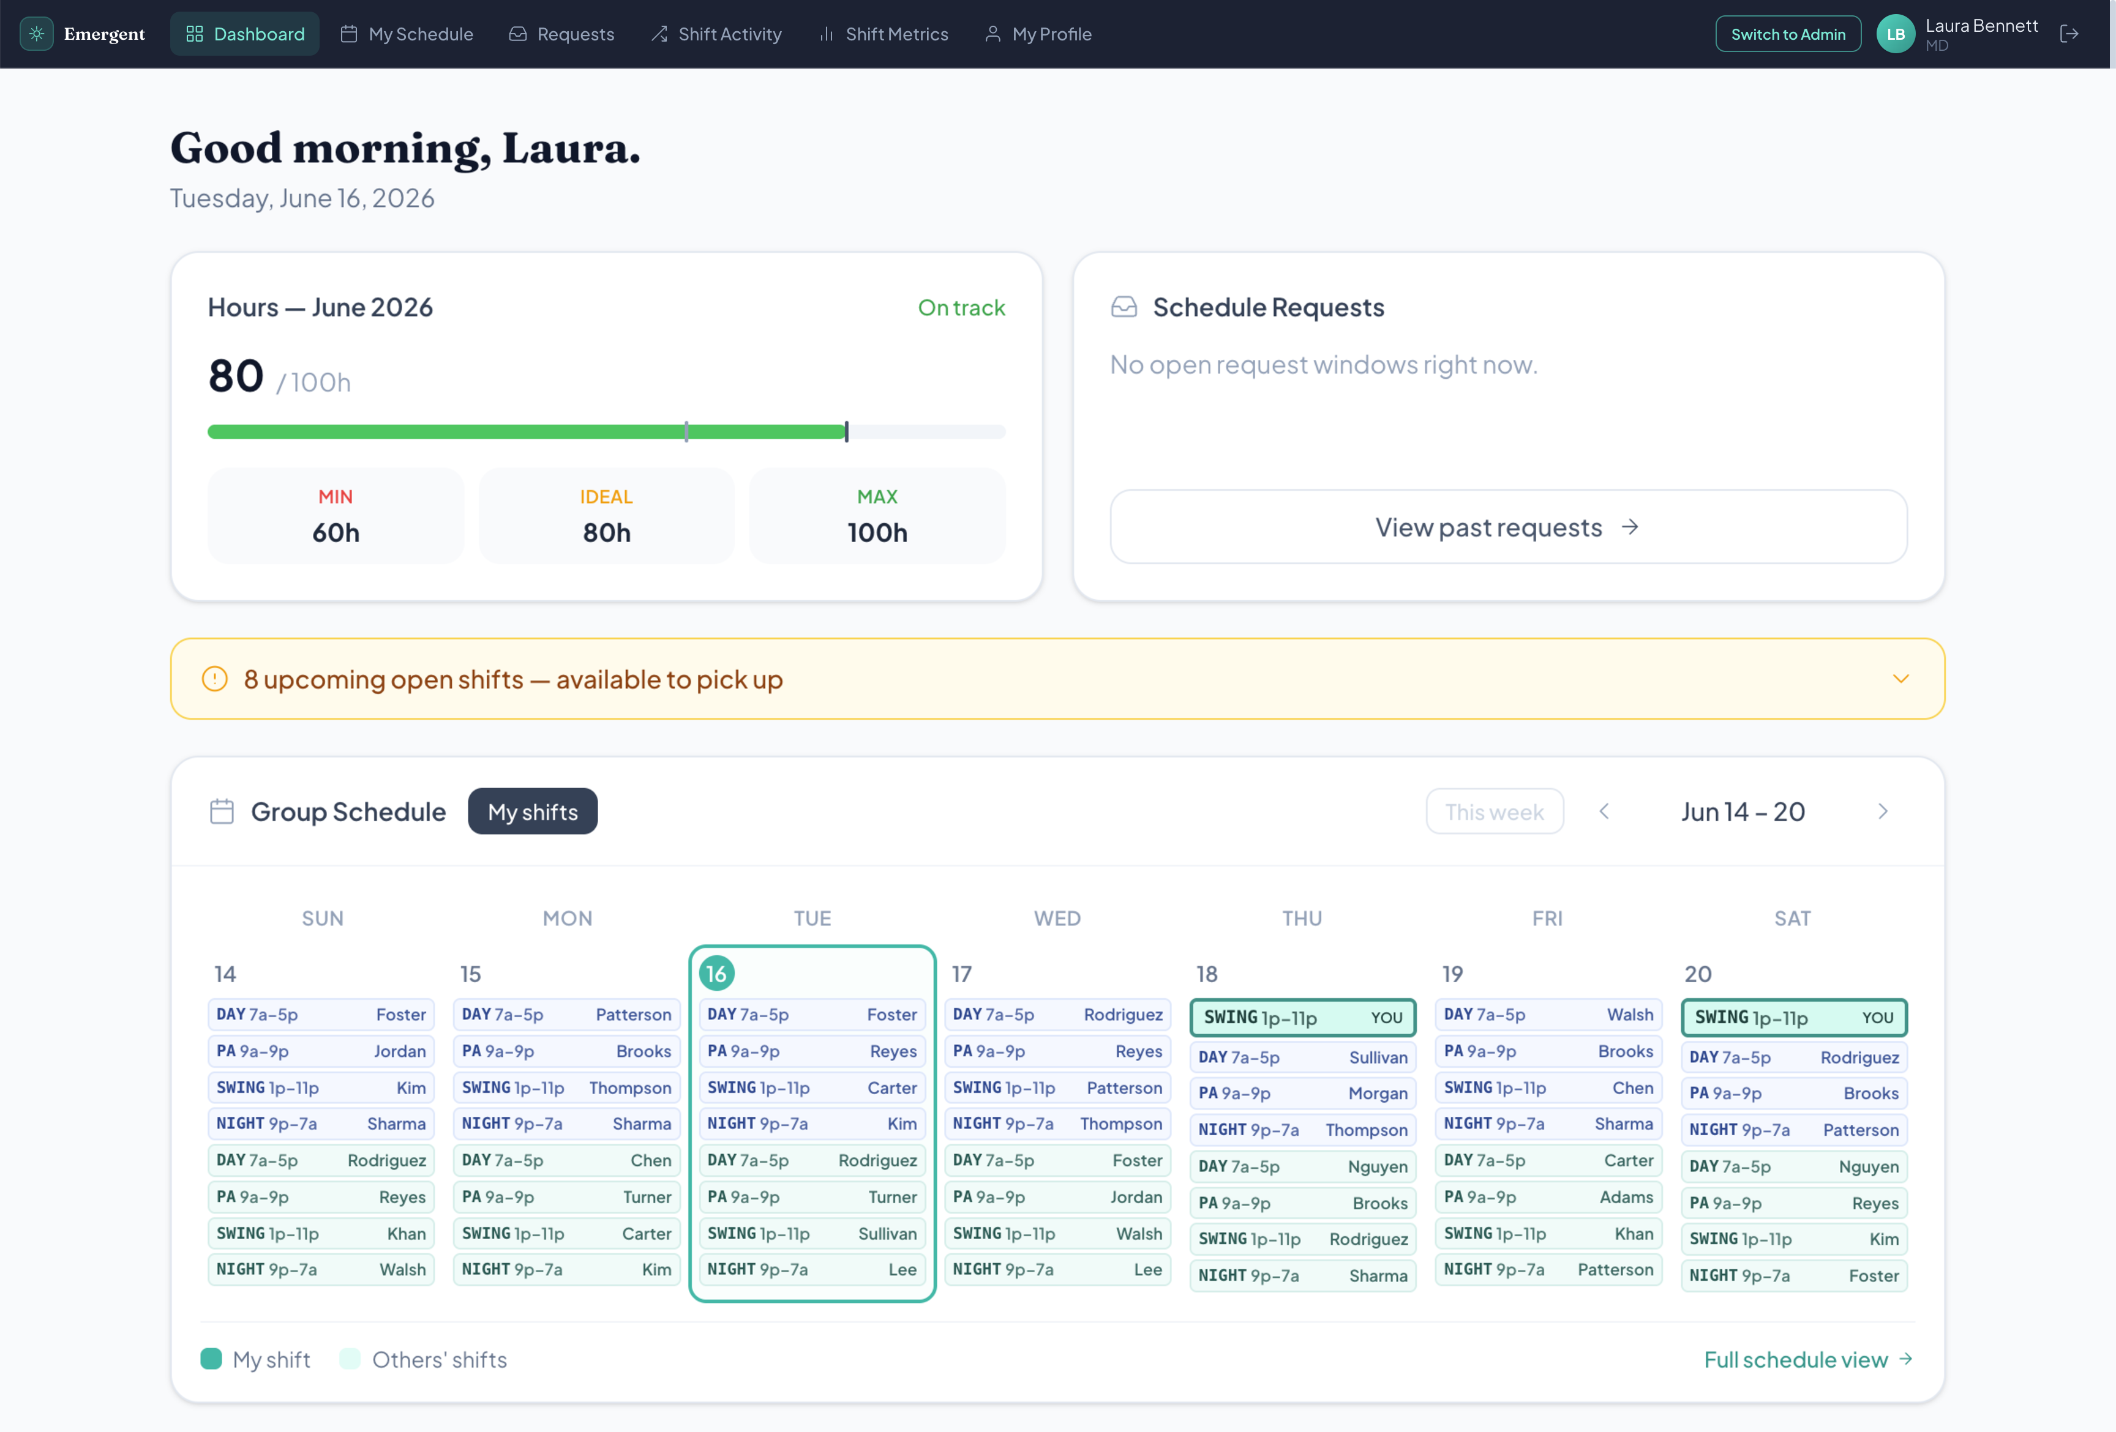Click SWING 1p–11p Walsh shift on Wednesday

(1057, 1232)
